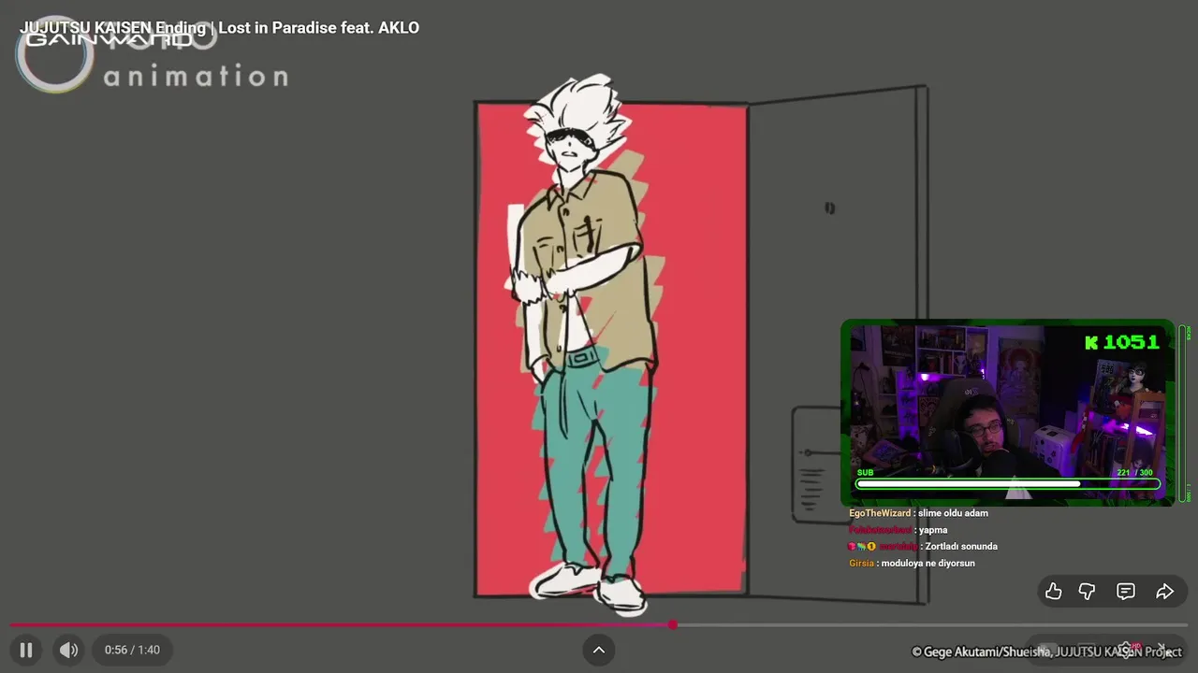Select chat message "slime oldu adam"
The image size is (1198, 673).
(x=953, y=513)
